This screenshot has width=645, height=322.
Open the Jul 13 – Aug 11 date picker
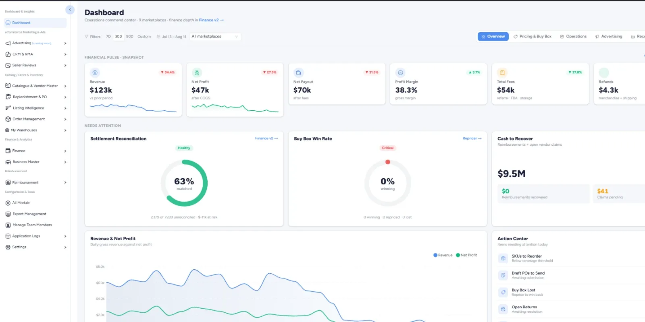click(171, 37)
